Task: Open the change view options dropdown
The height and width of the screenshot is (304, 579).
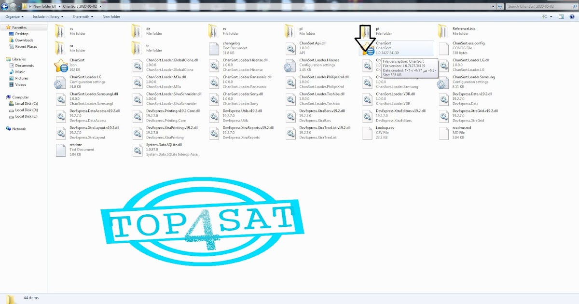Action: tap(551, 16)
